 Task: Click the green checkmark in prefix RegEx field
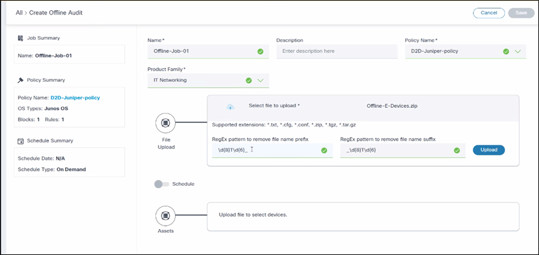324,150
